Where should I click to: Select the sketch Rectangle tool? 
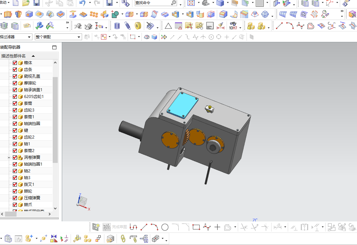pyautogui.click(x=196, y=227)
